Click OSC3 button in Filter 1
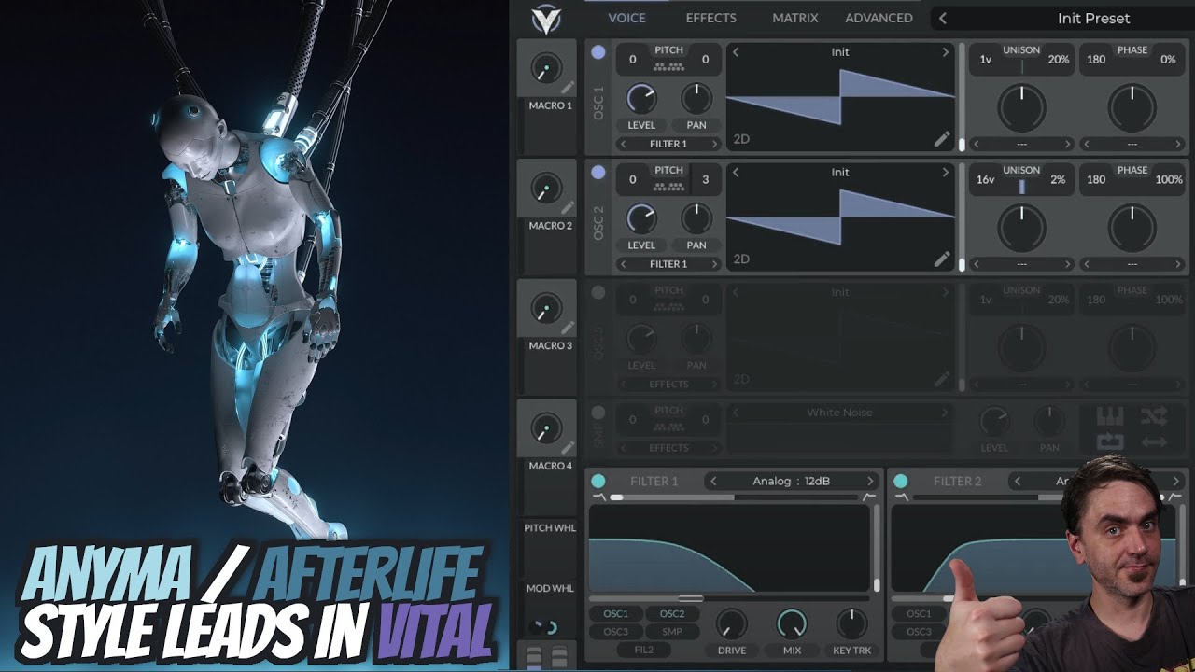Screen dimensions: 1195x672 (x=616, y=632)
